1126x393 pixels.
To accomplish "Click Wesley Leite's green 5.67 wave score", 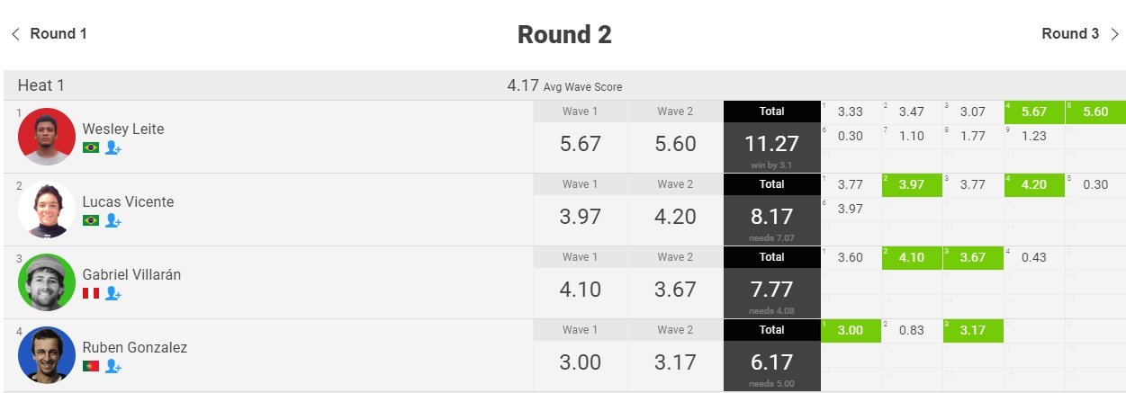I will click(1034, 112).
